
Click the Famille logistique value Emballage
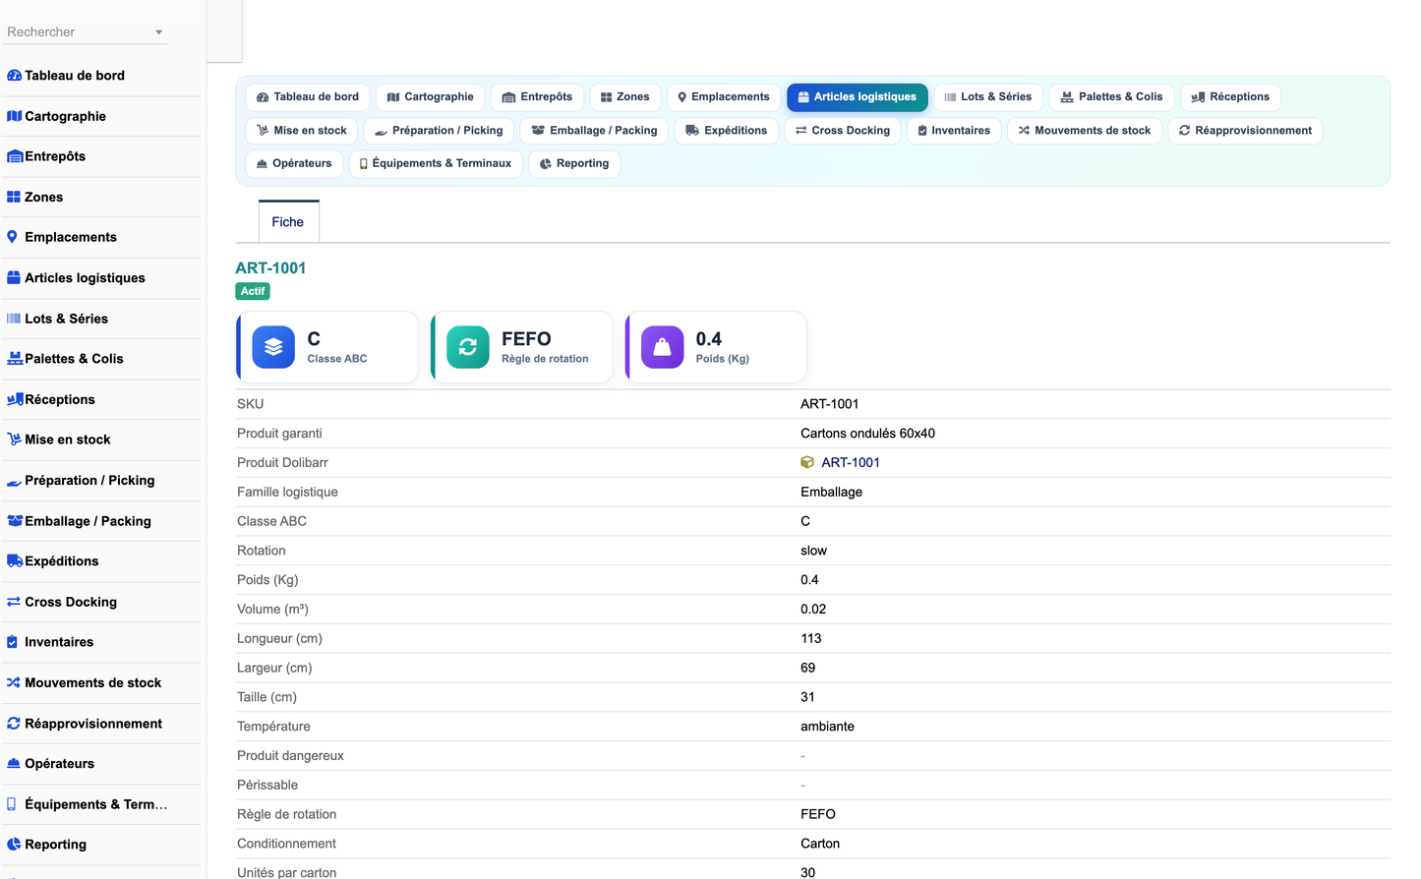pyautogui.click(x=831, y=492)
